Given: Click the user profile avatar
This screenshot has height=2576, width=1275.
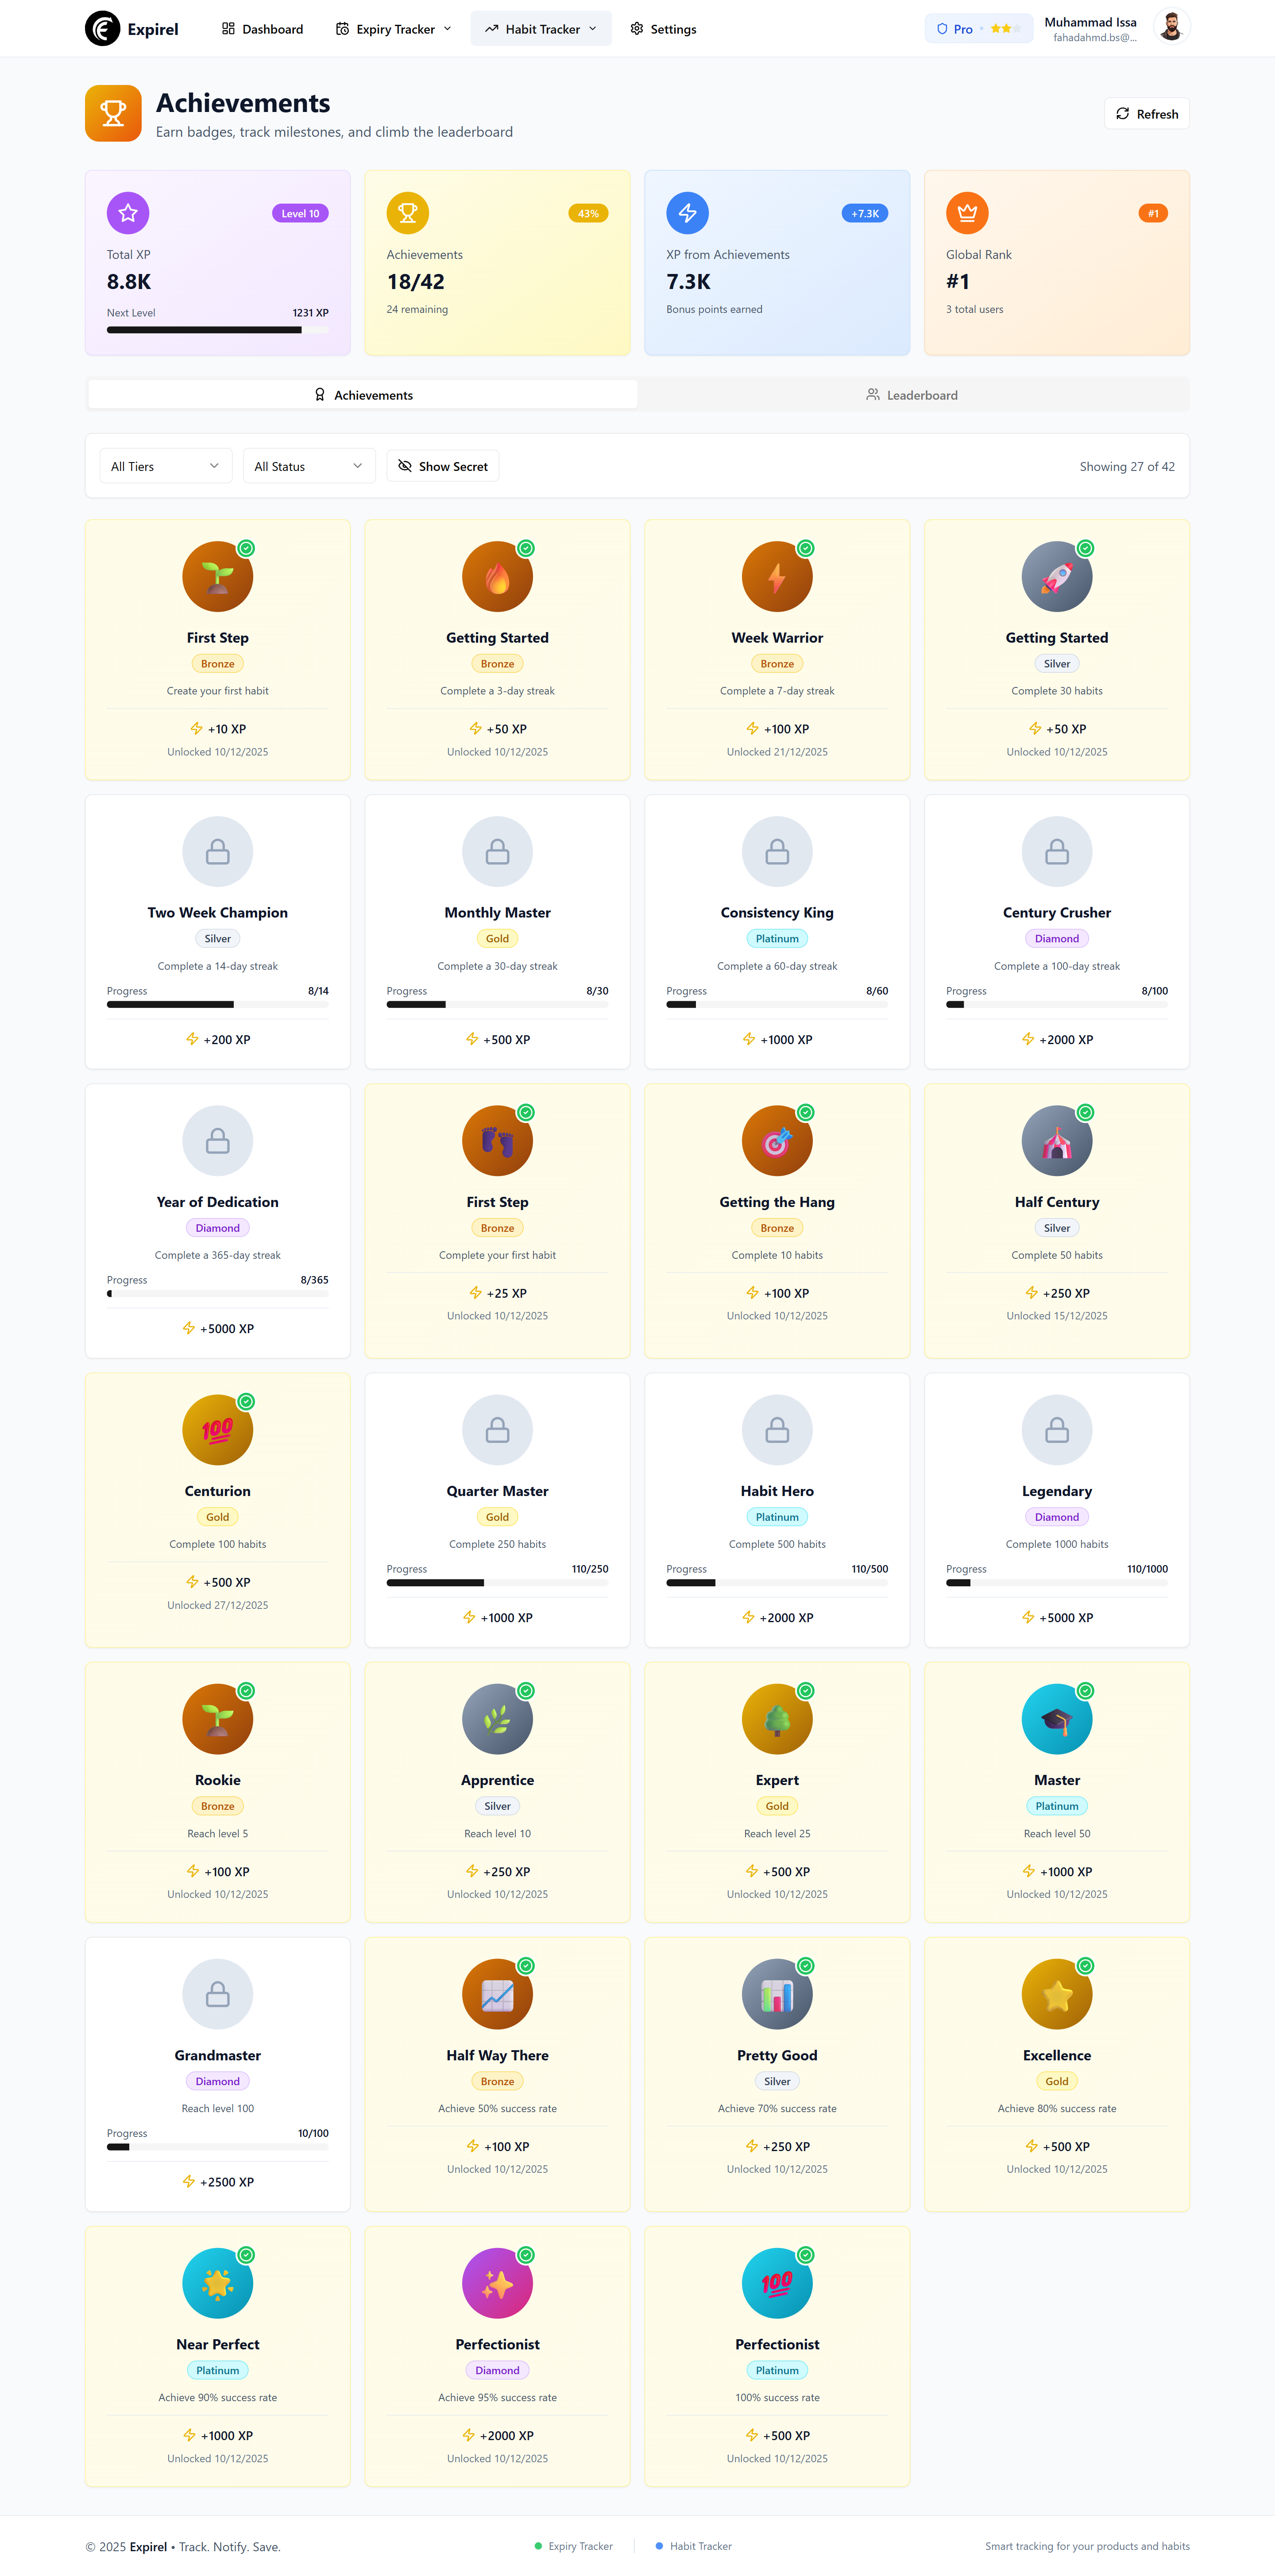Looking at the screenshot, I should pyautogui.click(x=1171, y=28).
